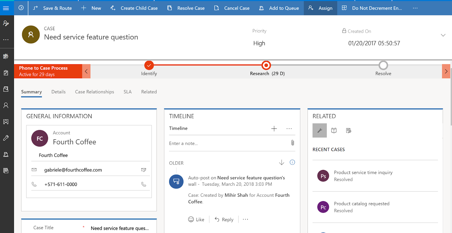Click the phone call icon beside +571-611-0000

tap(144, 184)
